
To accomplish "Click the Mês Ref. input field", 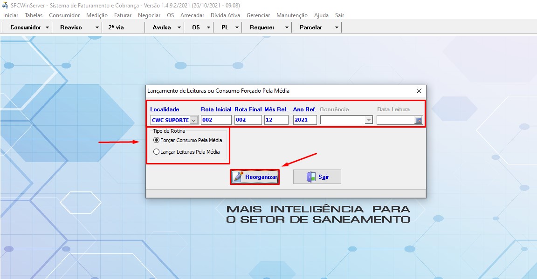I will click(x=276, y=120).
